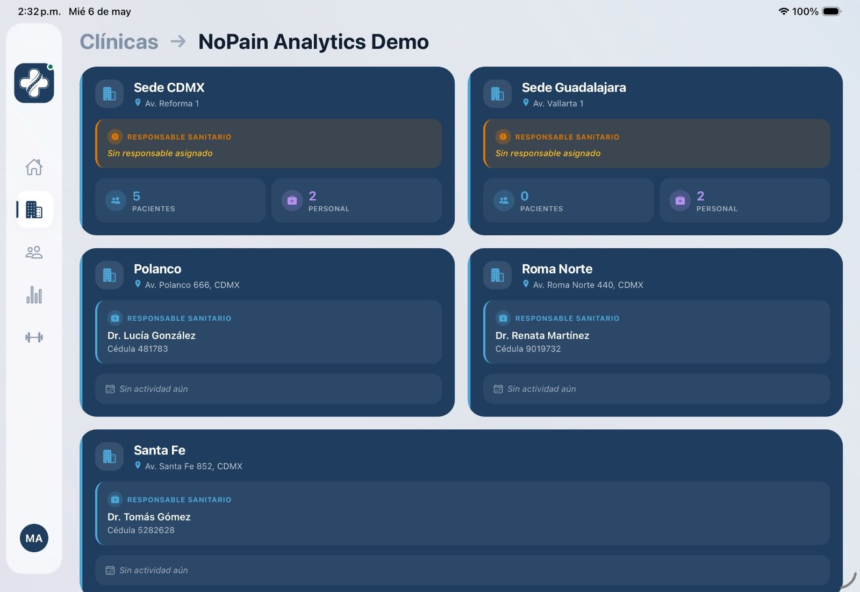Screen dimensions: 860x592
Task: Click the Roma Norte building icon
Action: pos(498,276)
